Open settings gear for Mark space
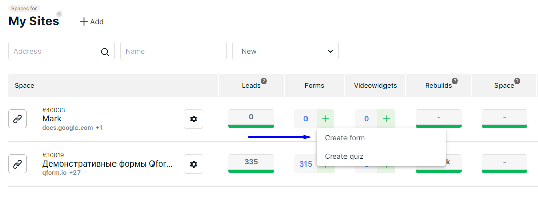The height and width of the screenshot is (206, 538). coord(194,119)
